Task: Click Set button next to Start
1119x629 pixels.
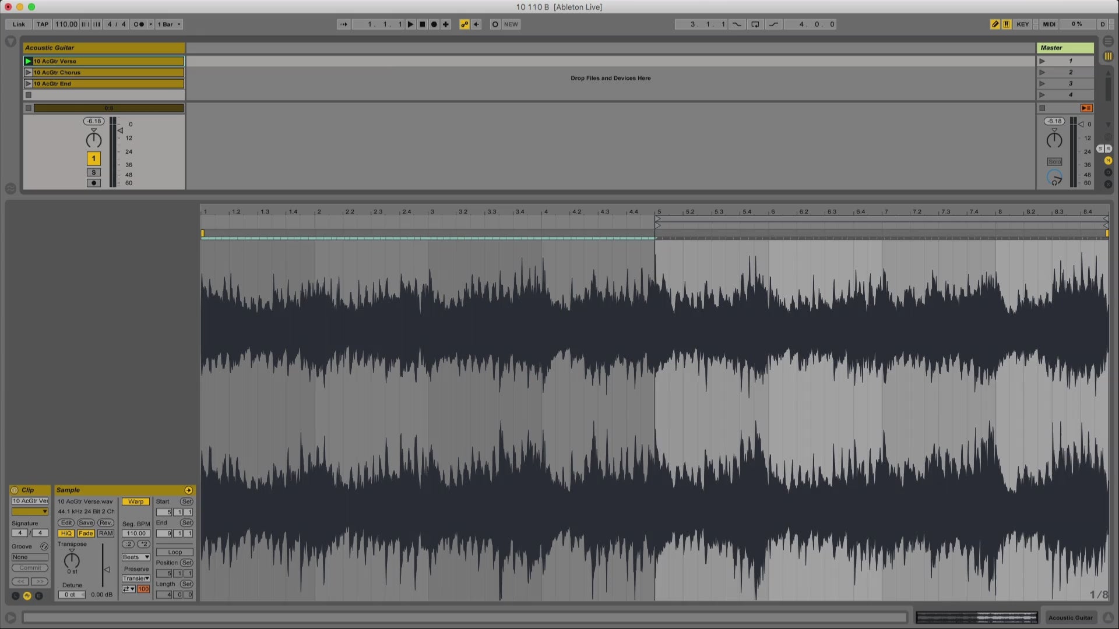Action: [x=186, y=501]
